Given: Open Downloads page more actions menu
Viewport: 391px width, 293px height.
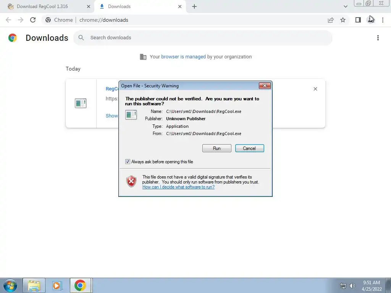Looking at the screenshot, I should tap(378, 38).
